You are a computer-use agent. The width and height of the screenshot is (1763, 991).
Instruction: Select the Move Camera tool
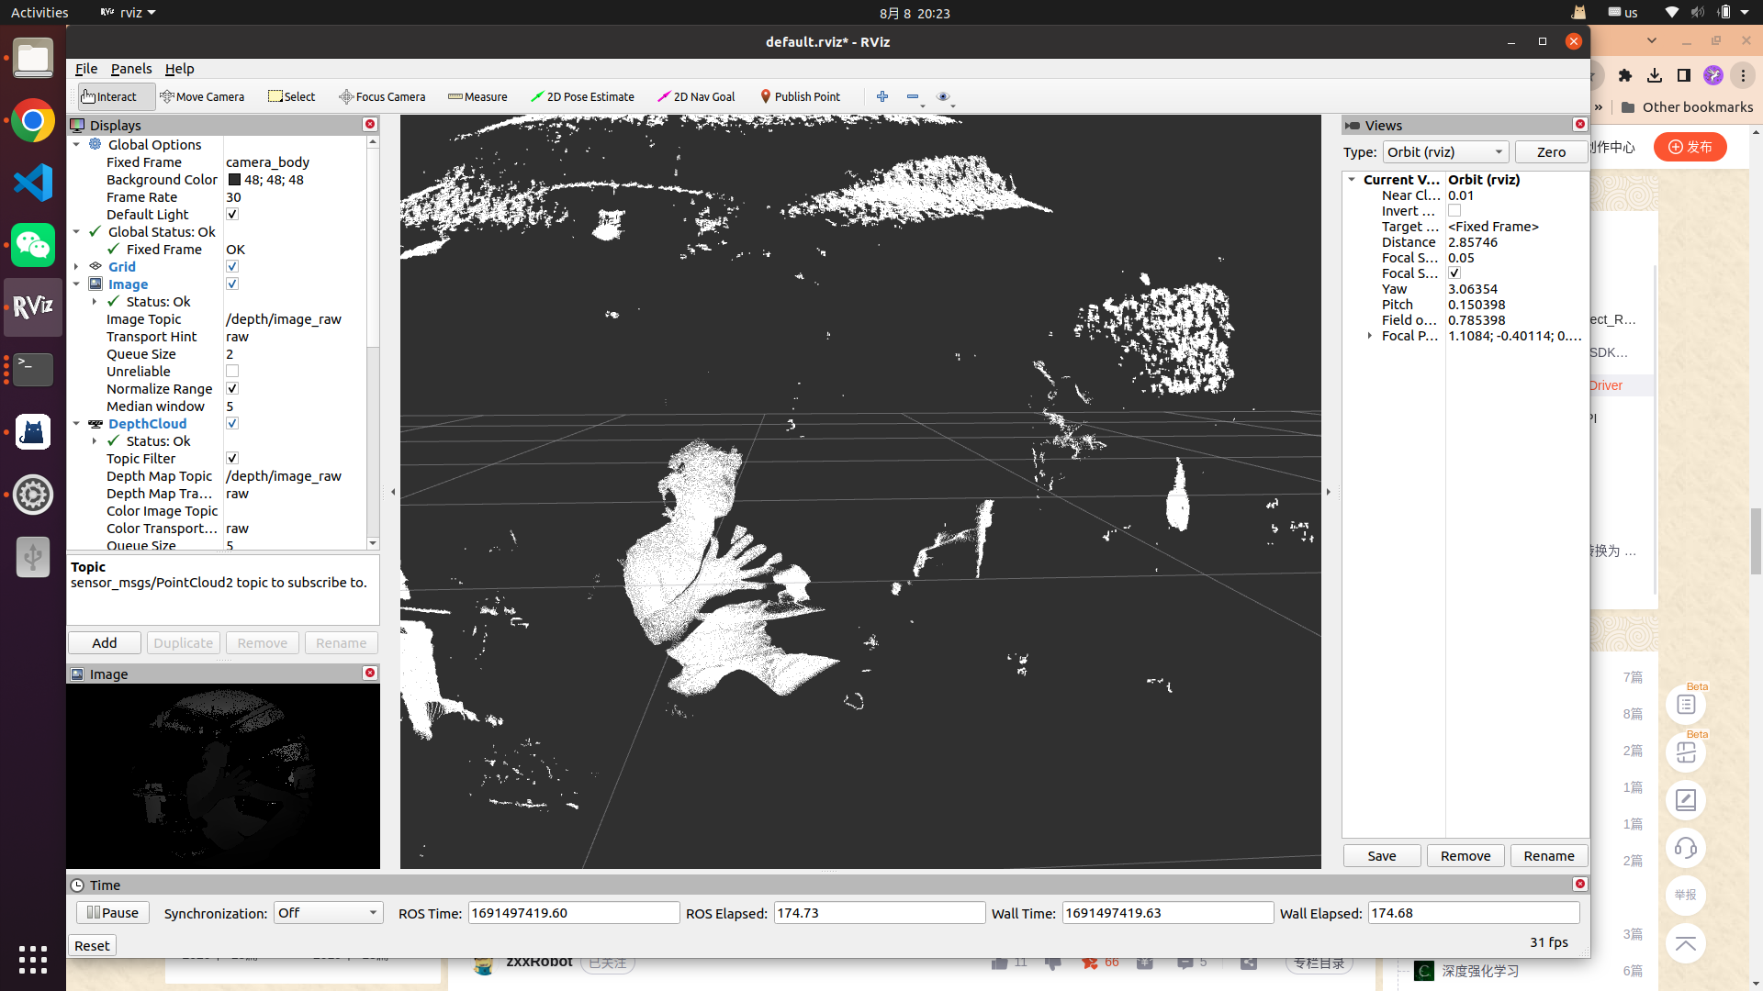pos(202,96)
